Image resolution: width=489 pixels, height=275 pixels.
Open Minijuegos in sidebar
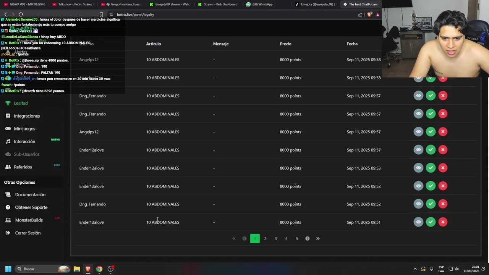24,129
